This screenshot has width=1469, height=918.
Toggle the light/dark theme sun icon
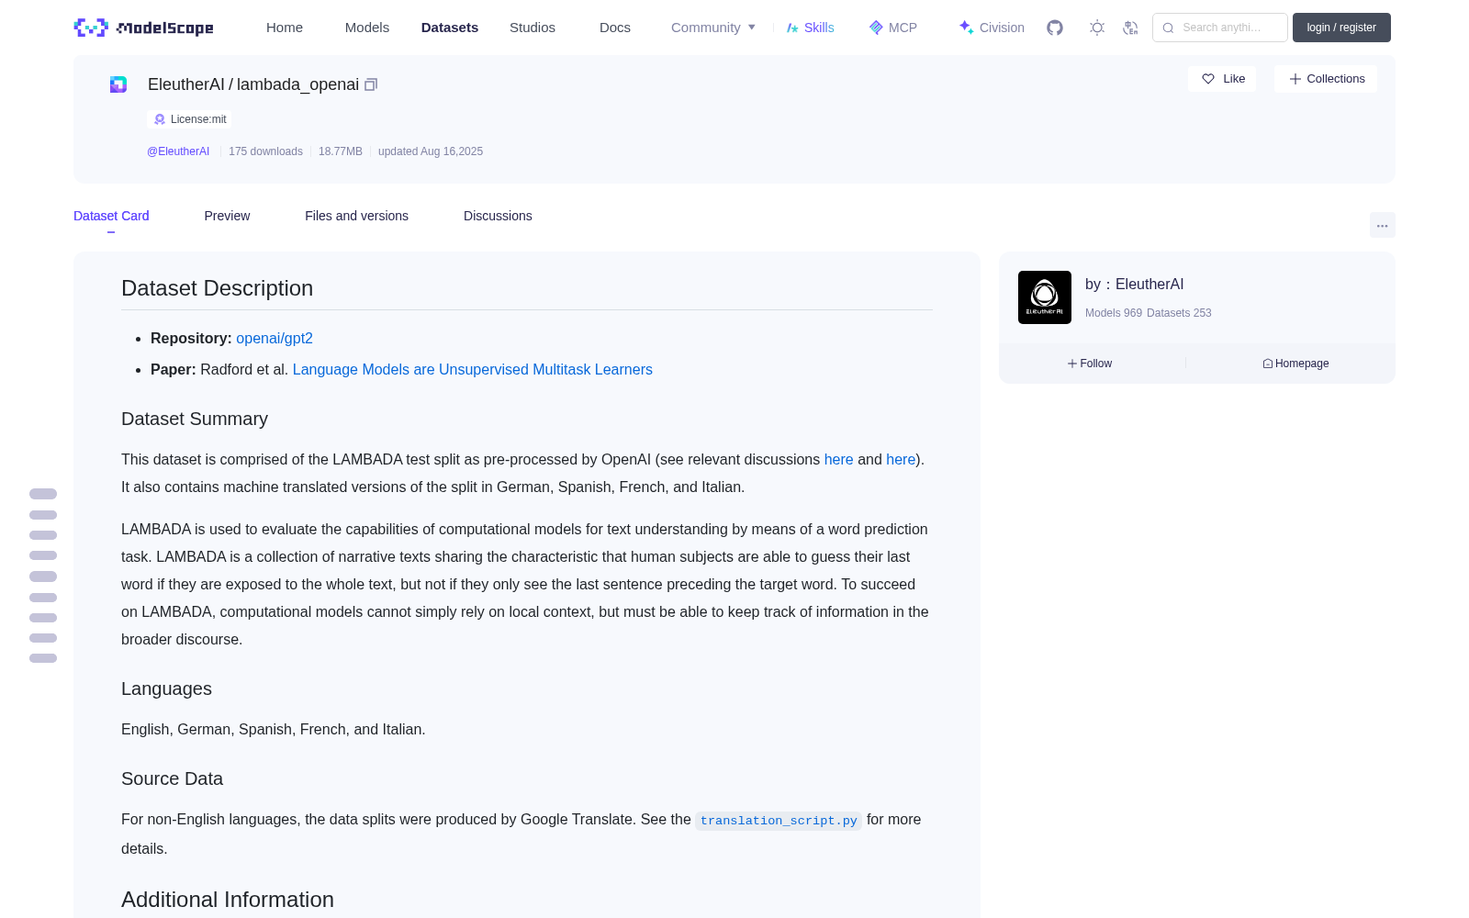1097,28
